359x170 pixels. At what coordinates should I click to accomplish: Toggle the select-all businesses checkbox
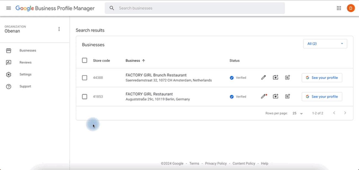[x=85, y=61]
